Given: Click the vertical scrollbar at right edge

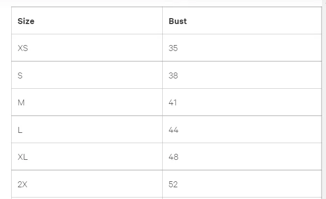Looking at the screenshot, I should pos(324,98).
